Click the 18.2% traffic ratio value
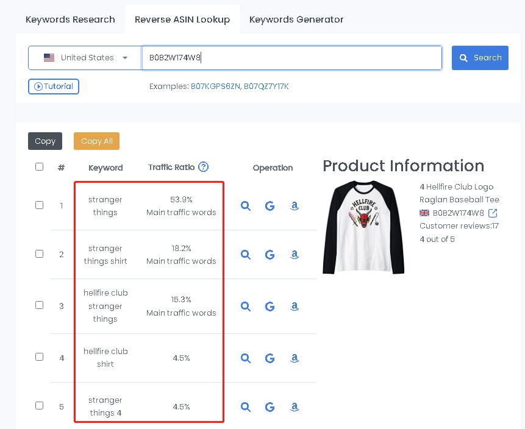Image resolution: width=525 pixels, height=429 pixels. (x=181, y=249)
